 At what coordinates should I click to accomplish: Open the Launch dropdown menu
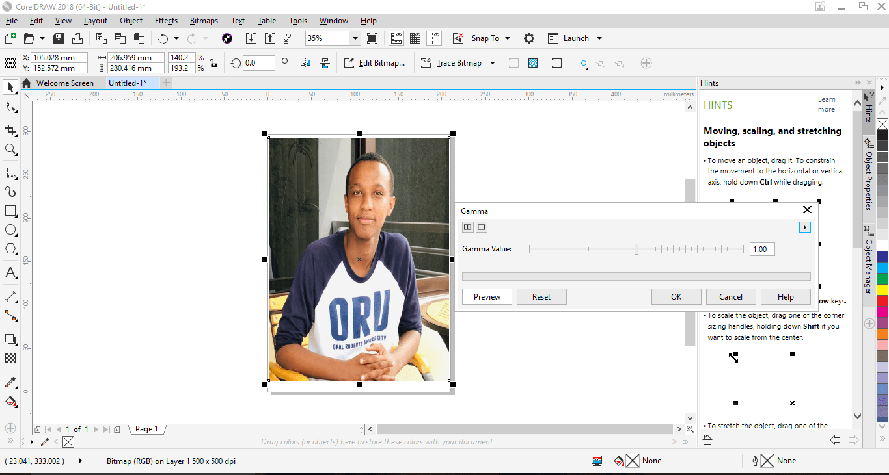[599, 38]
